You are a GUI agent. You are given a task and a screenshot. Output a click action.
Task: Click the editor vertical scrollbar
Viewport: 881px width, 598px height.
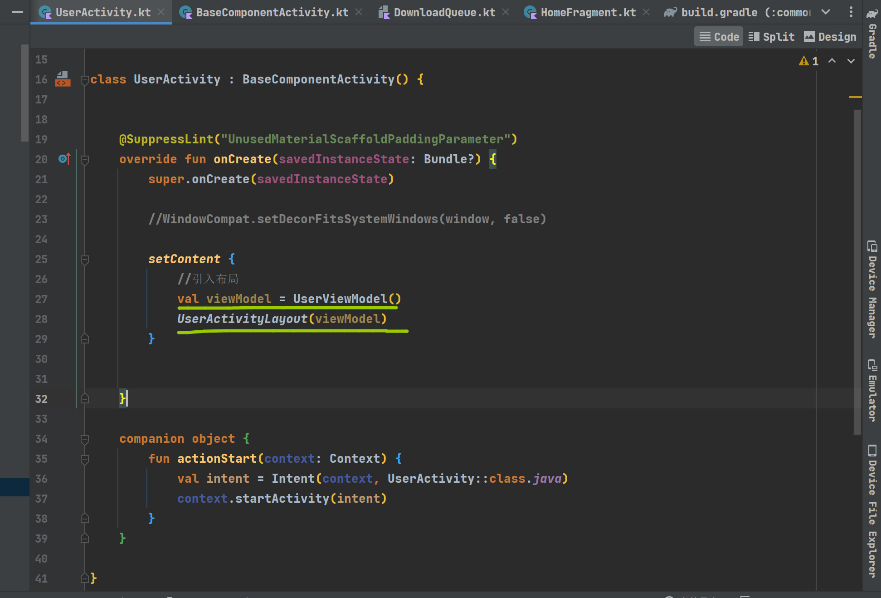tap(857, 272)
